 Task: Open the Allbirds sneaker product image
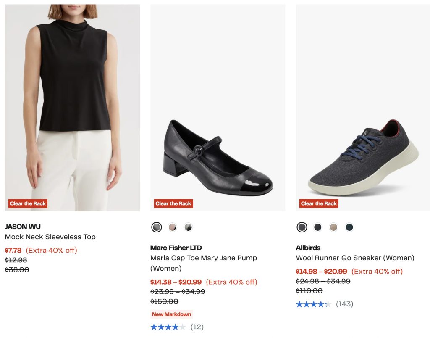tap(363, 108)
